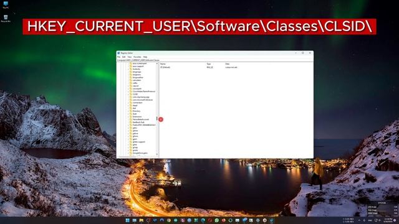399x224 pixels.
Task: Open the Help menu in Registry Editor
Action: pos(145,57)
